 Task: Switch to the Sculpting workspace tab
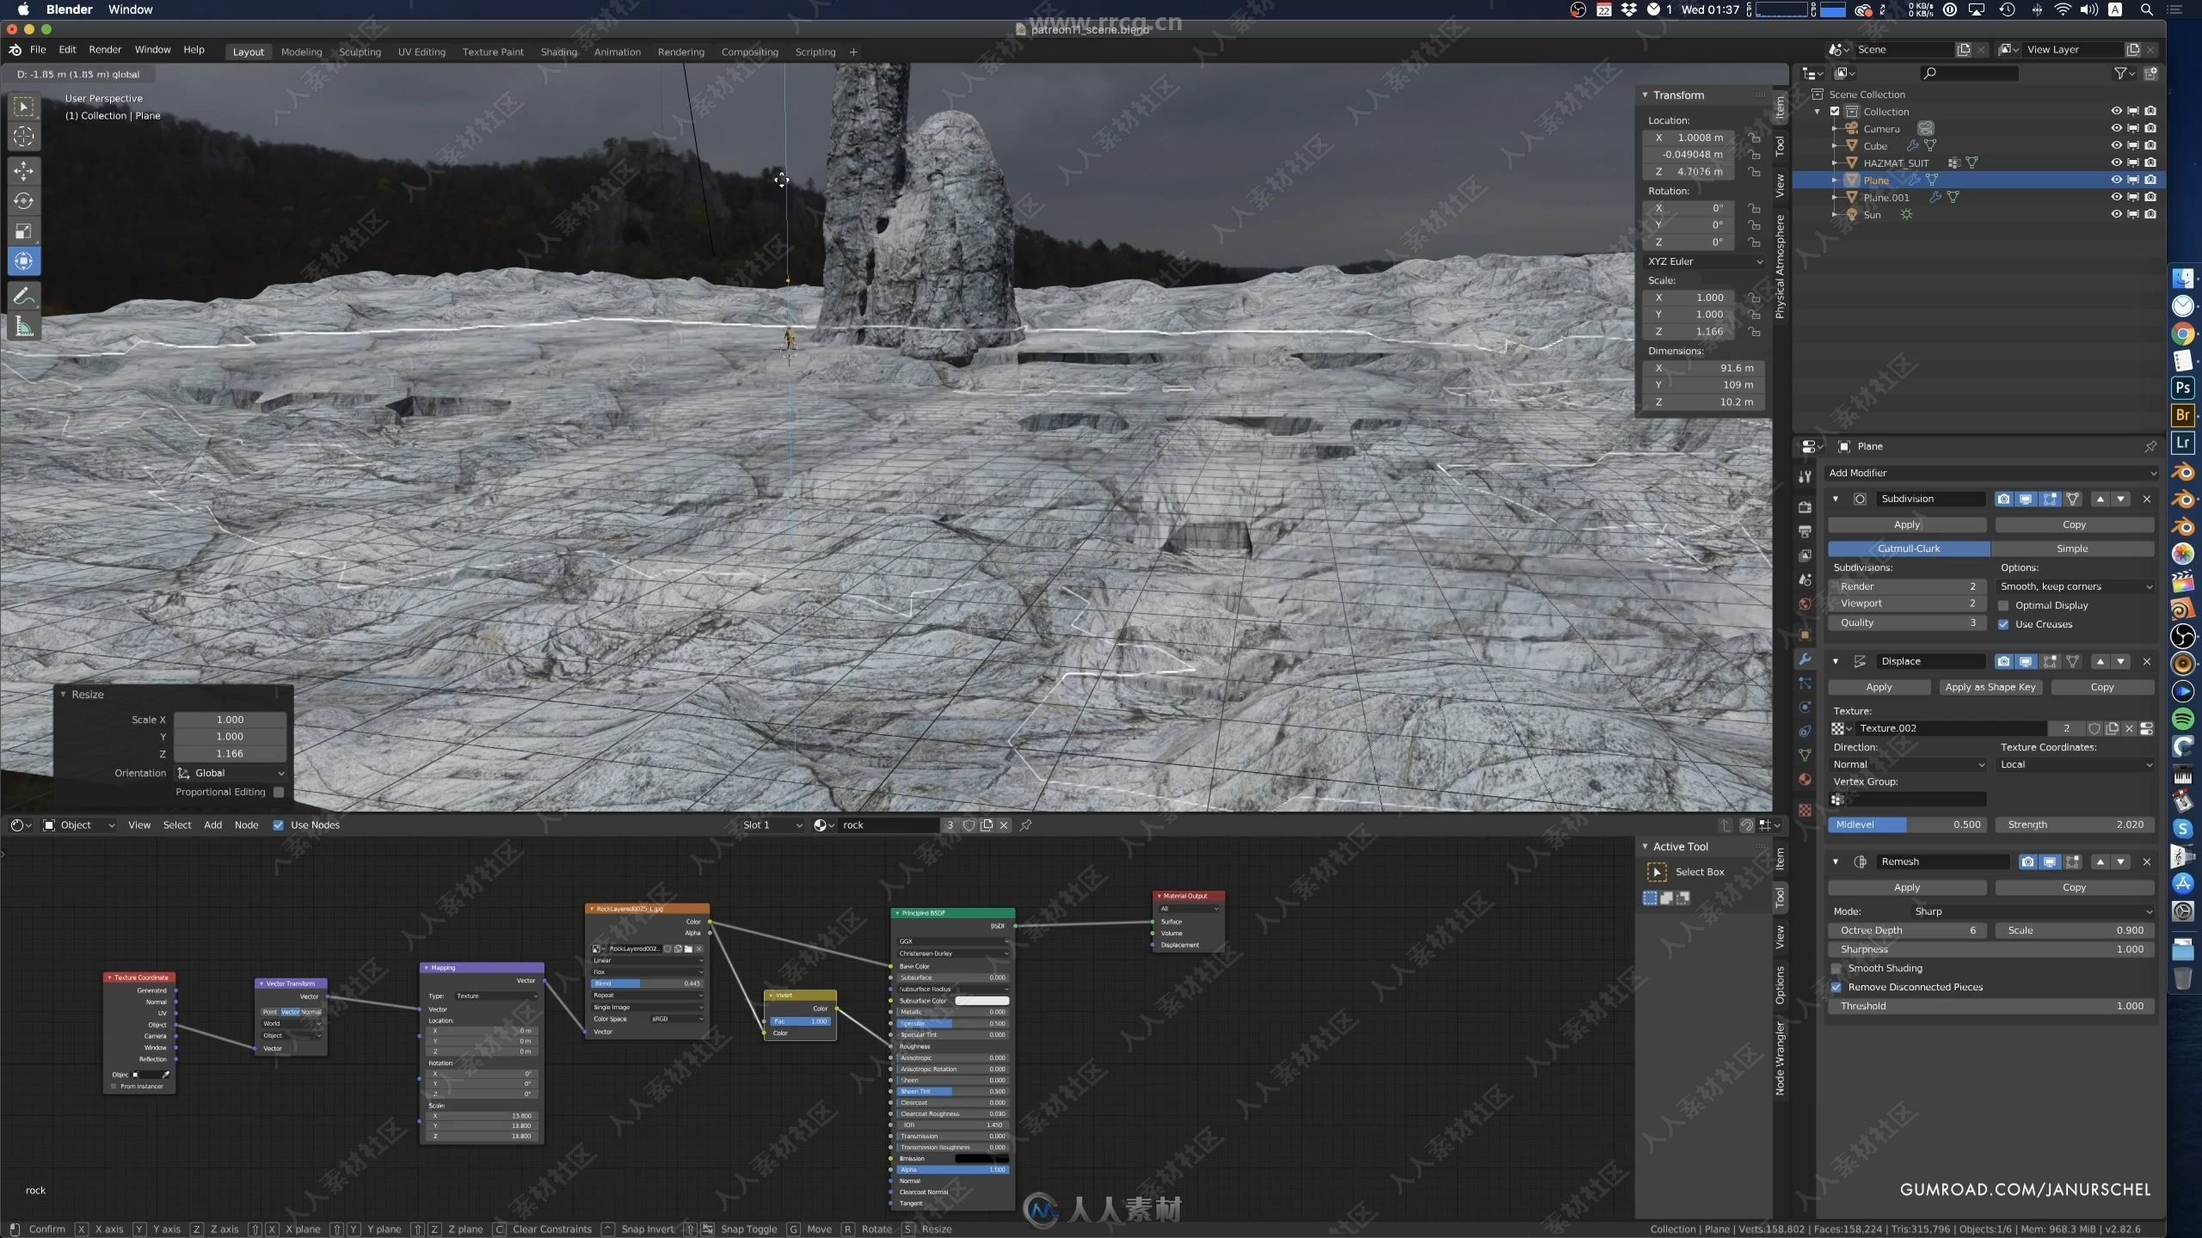tap(360, 52)
